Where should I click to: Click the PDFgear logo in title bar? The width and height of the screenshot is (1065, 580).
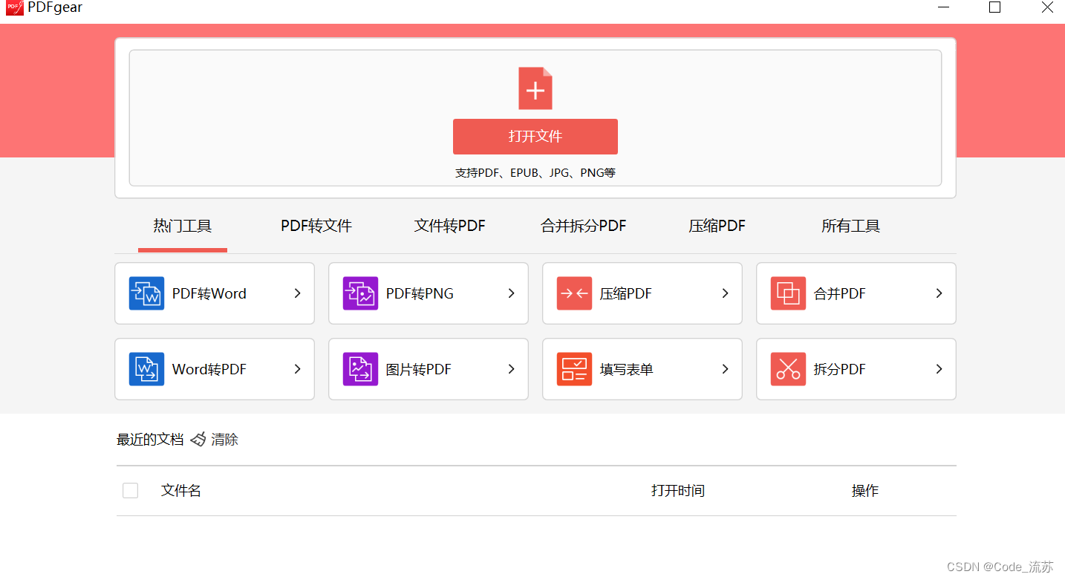[14, 7]
